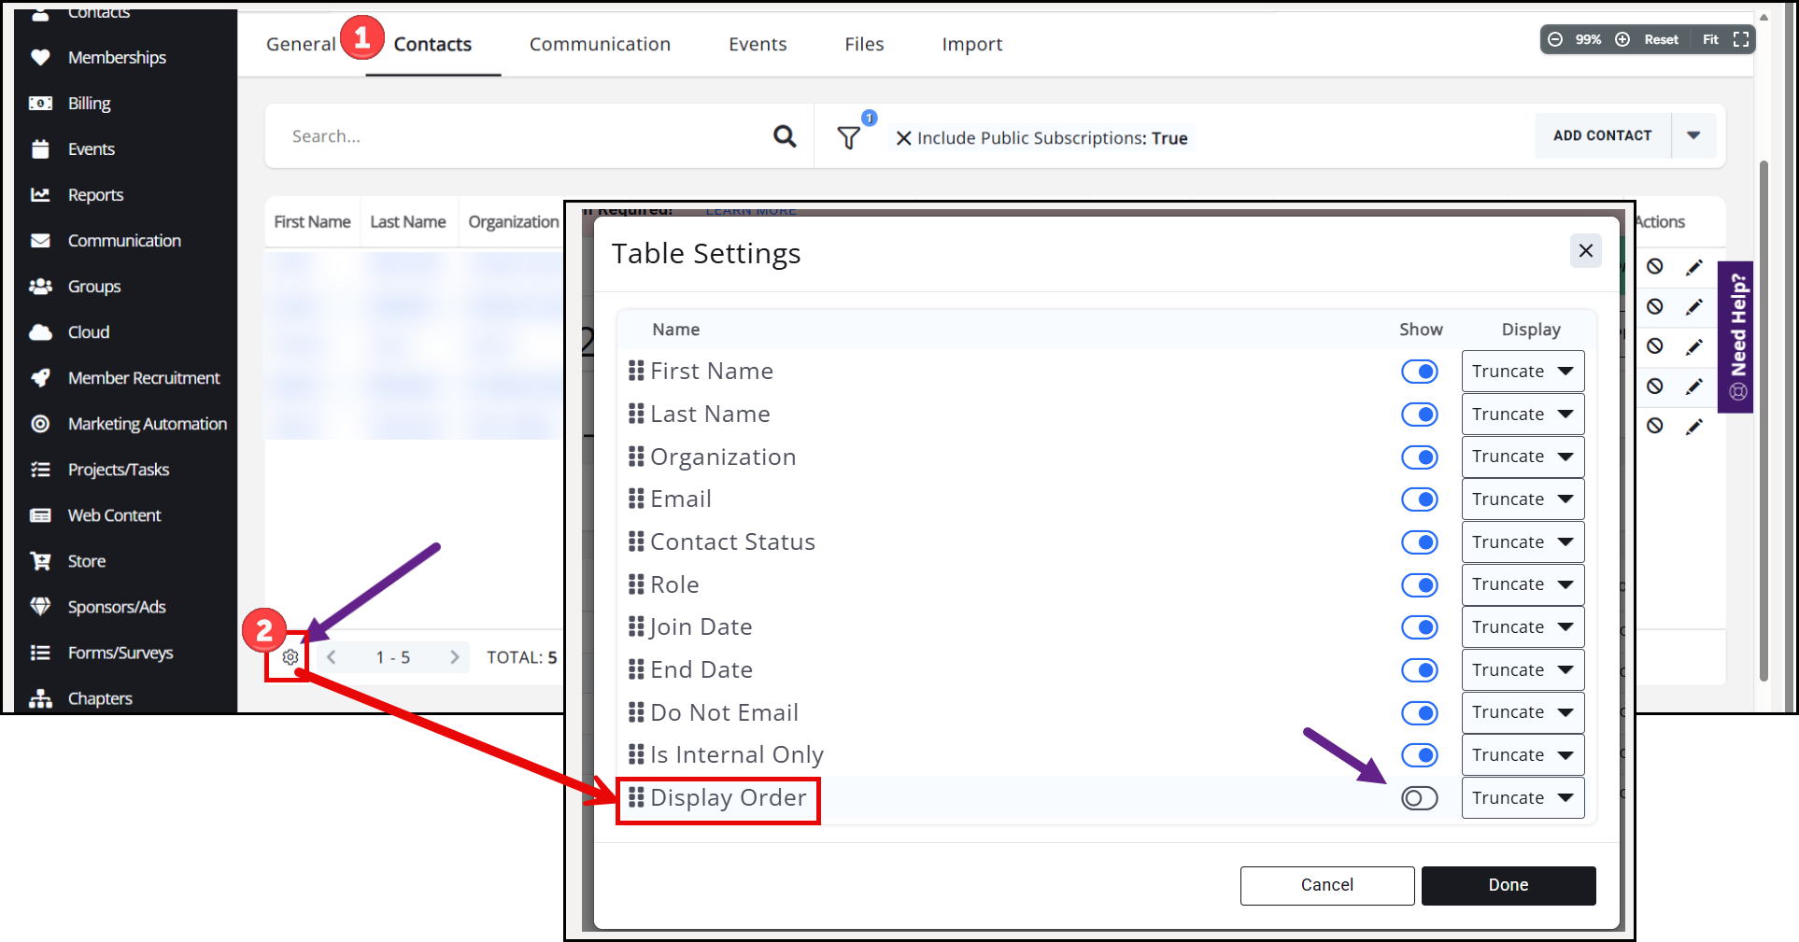This screenshot has height=942, width=1799.
Task: Click the pencil edit icon in first row
Action: 1693,268
